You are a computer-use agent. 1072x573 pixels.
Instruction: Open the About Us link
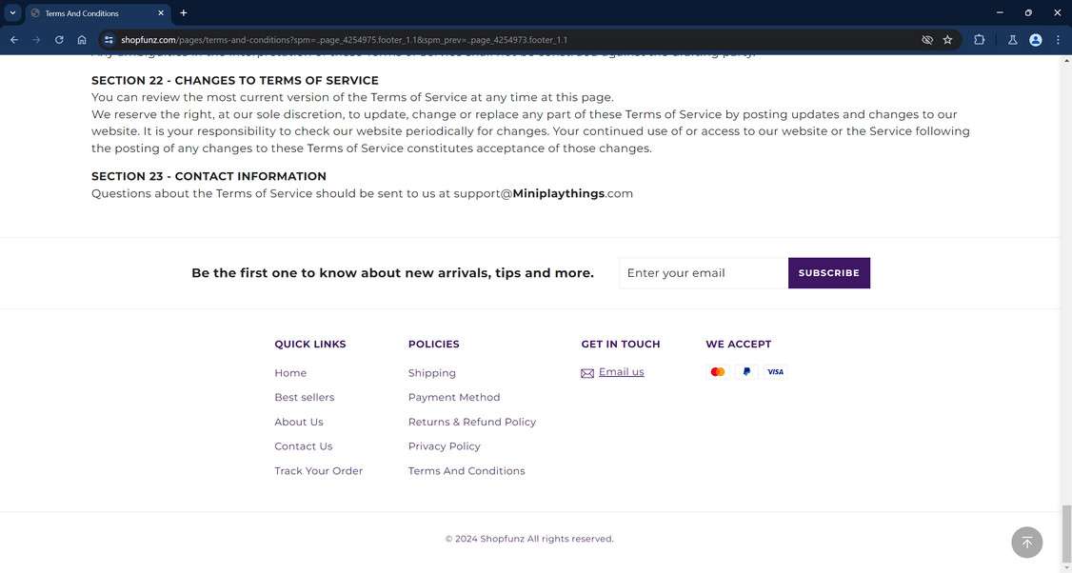pyautogui.click(x=299, y=422)
